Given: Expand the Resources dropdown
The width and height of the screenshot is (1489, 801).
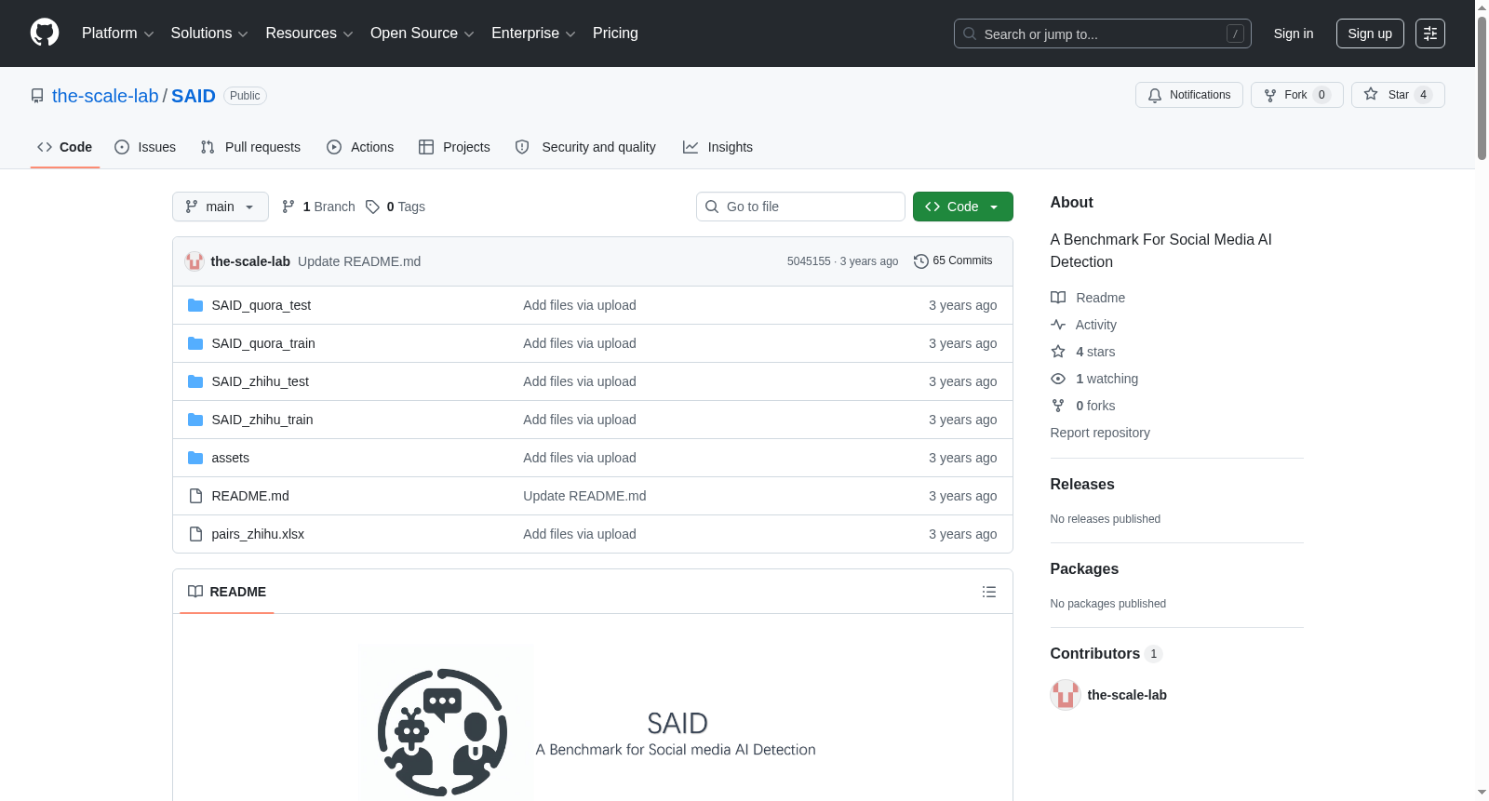Looking at the screenshot, I should coord(309,33).
